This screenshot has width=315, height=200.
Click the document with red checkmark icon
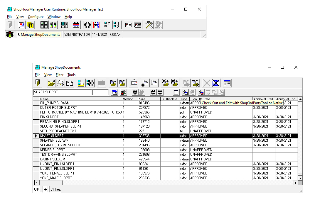[x=201, y=92]
